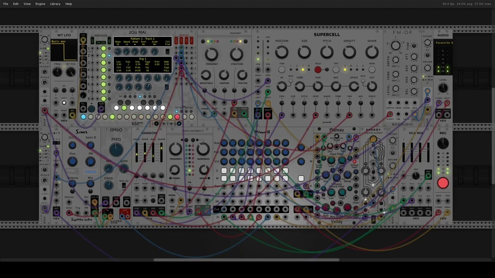Click the red step button on zOù MAï
This screenshot has width=495, height=278.
coord(177,117)
